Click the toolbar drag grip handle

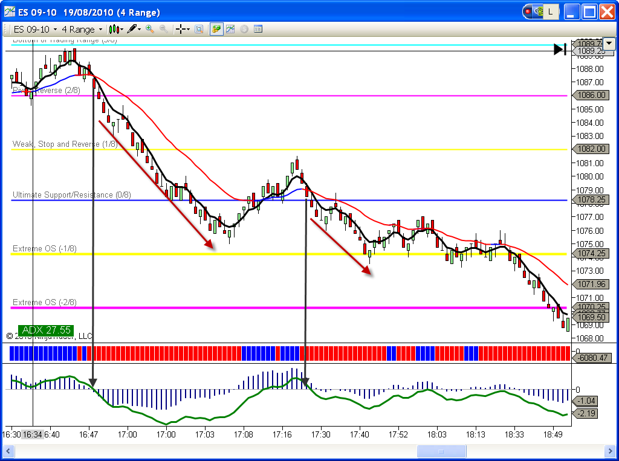coord(5,30)
